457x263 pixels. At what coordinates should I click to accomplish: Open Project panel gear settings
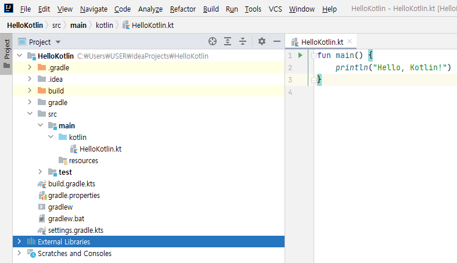coord(262,41)
